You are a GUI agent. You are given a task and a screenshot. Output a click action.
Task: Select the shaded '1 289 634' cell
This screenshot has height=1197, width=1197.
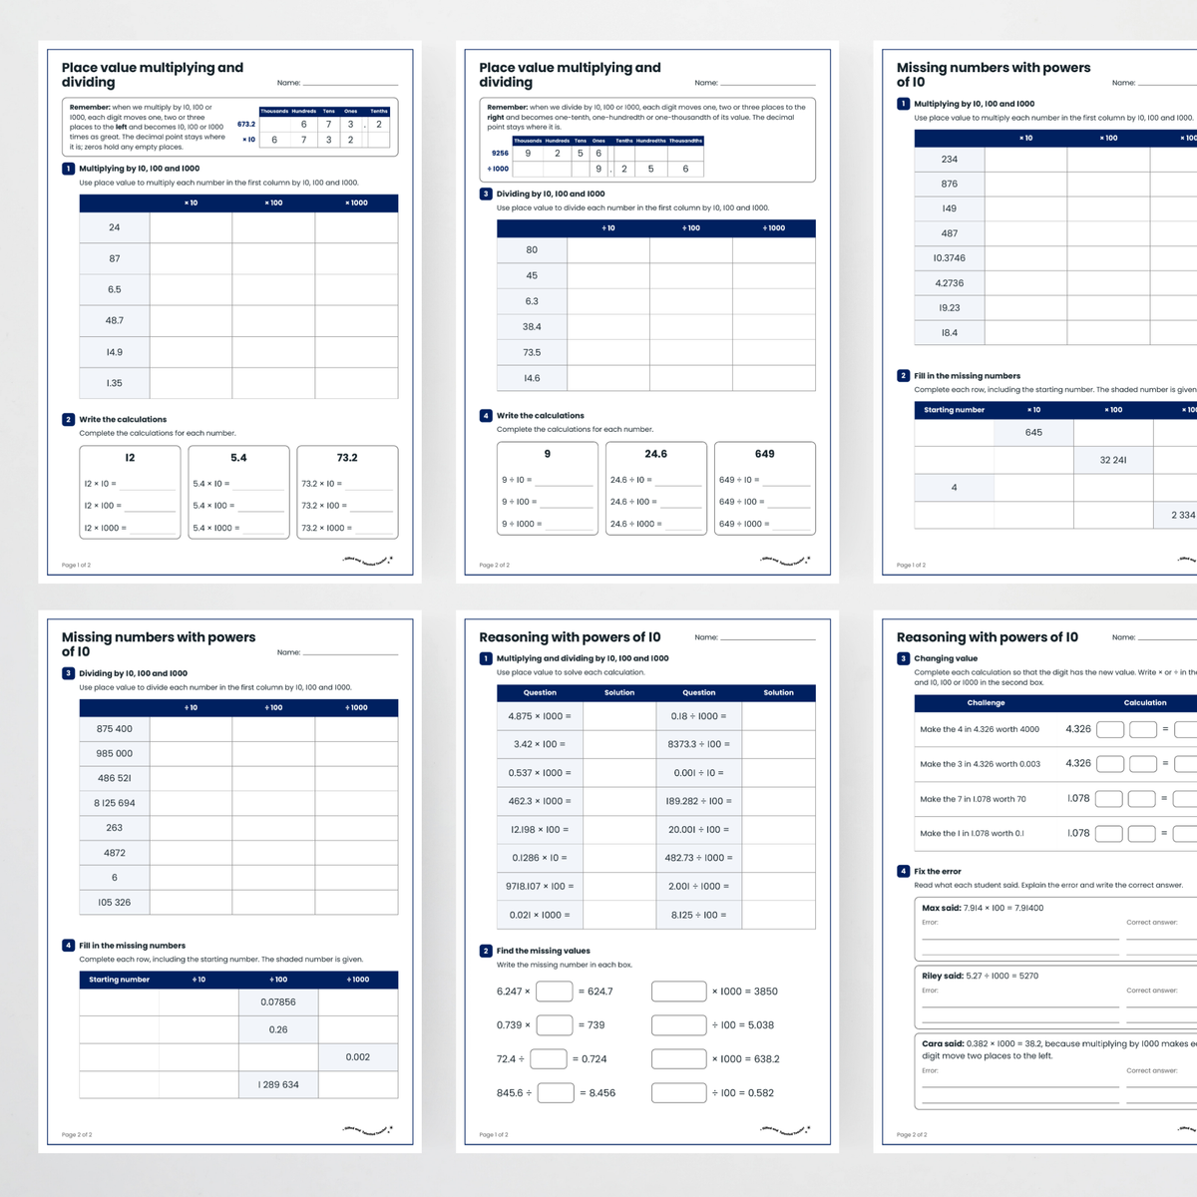[278, 1084]
